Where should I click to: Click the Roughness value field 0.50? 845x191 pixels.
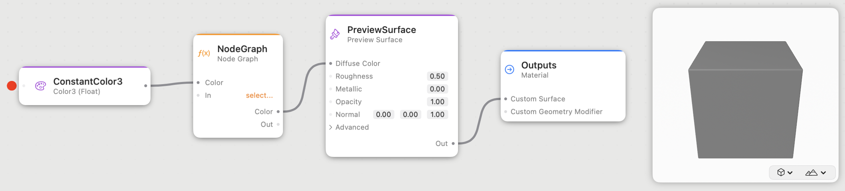437,76
